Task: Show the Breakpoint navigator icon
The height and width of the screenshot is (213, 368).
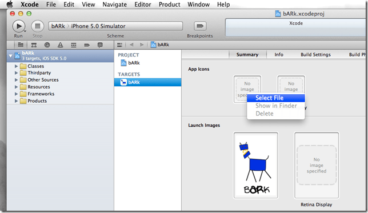Action: (x=87, y=45)
